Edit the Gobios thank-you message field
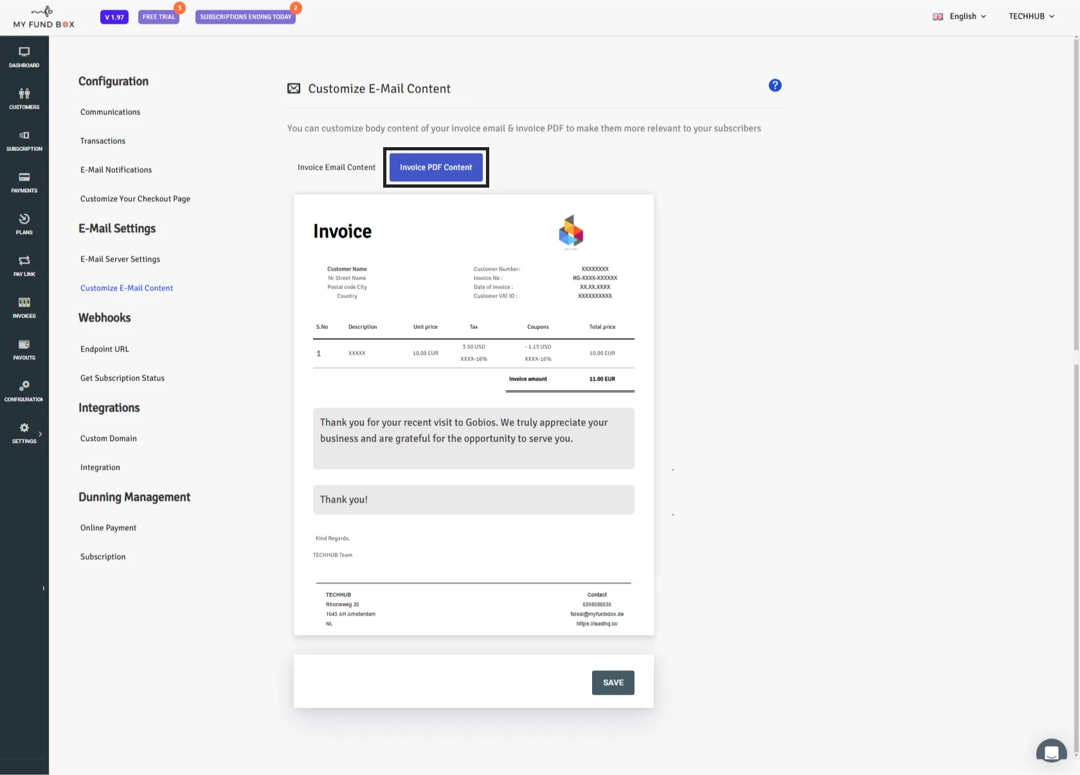Image resolution: width=1080 pixels, height=775 pixels. (474, 438)
